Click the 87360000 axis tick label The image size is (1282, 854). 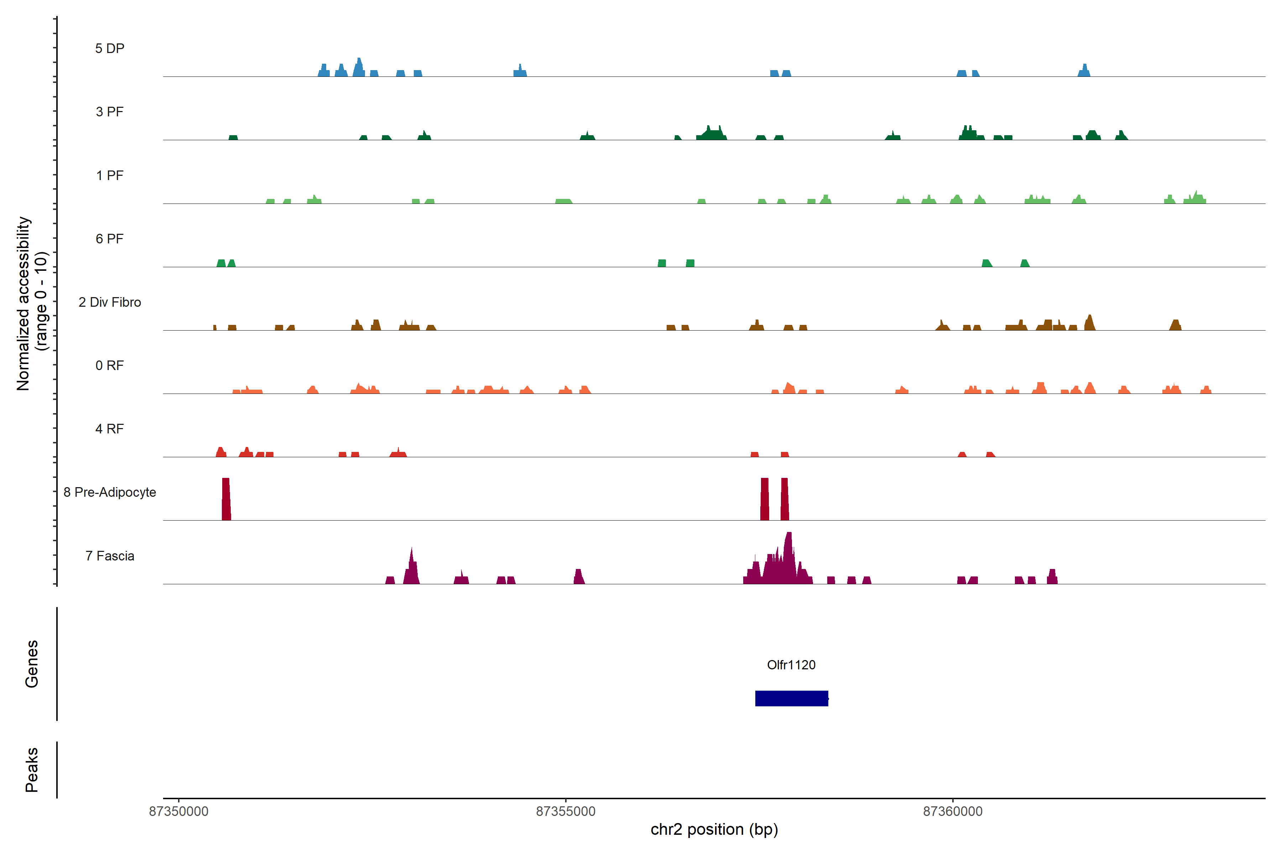(953, 812)
